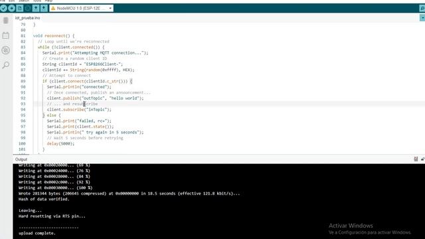Toggle the output scroll lock icon
The width and height of the screenshot is (425, 239).
[422, 159]
